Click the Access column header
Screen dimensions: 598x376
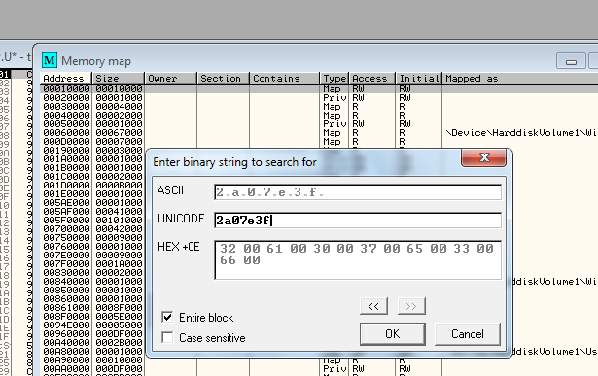tap(372, 78)
